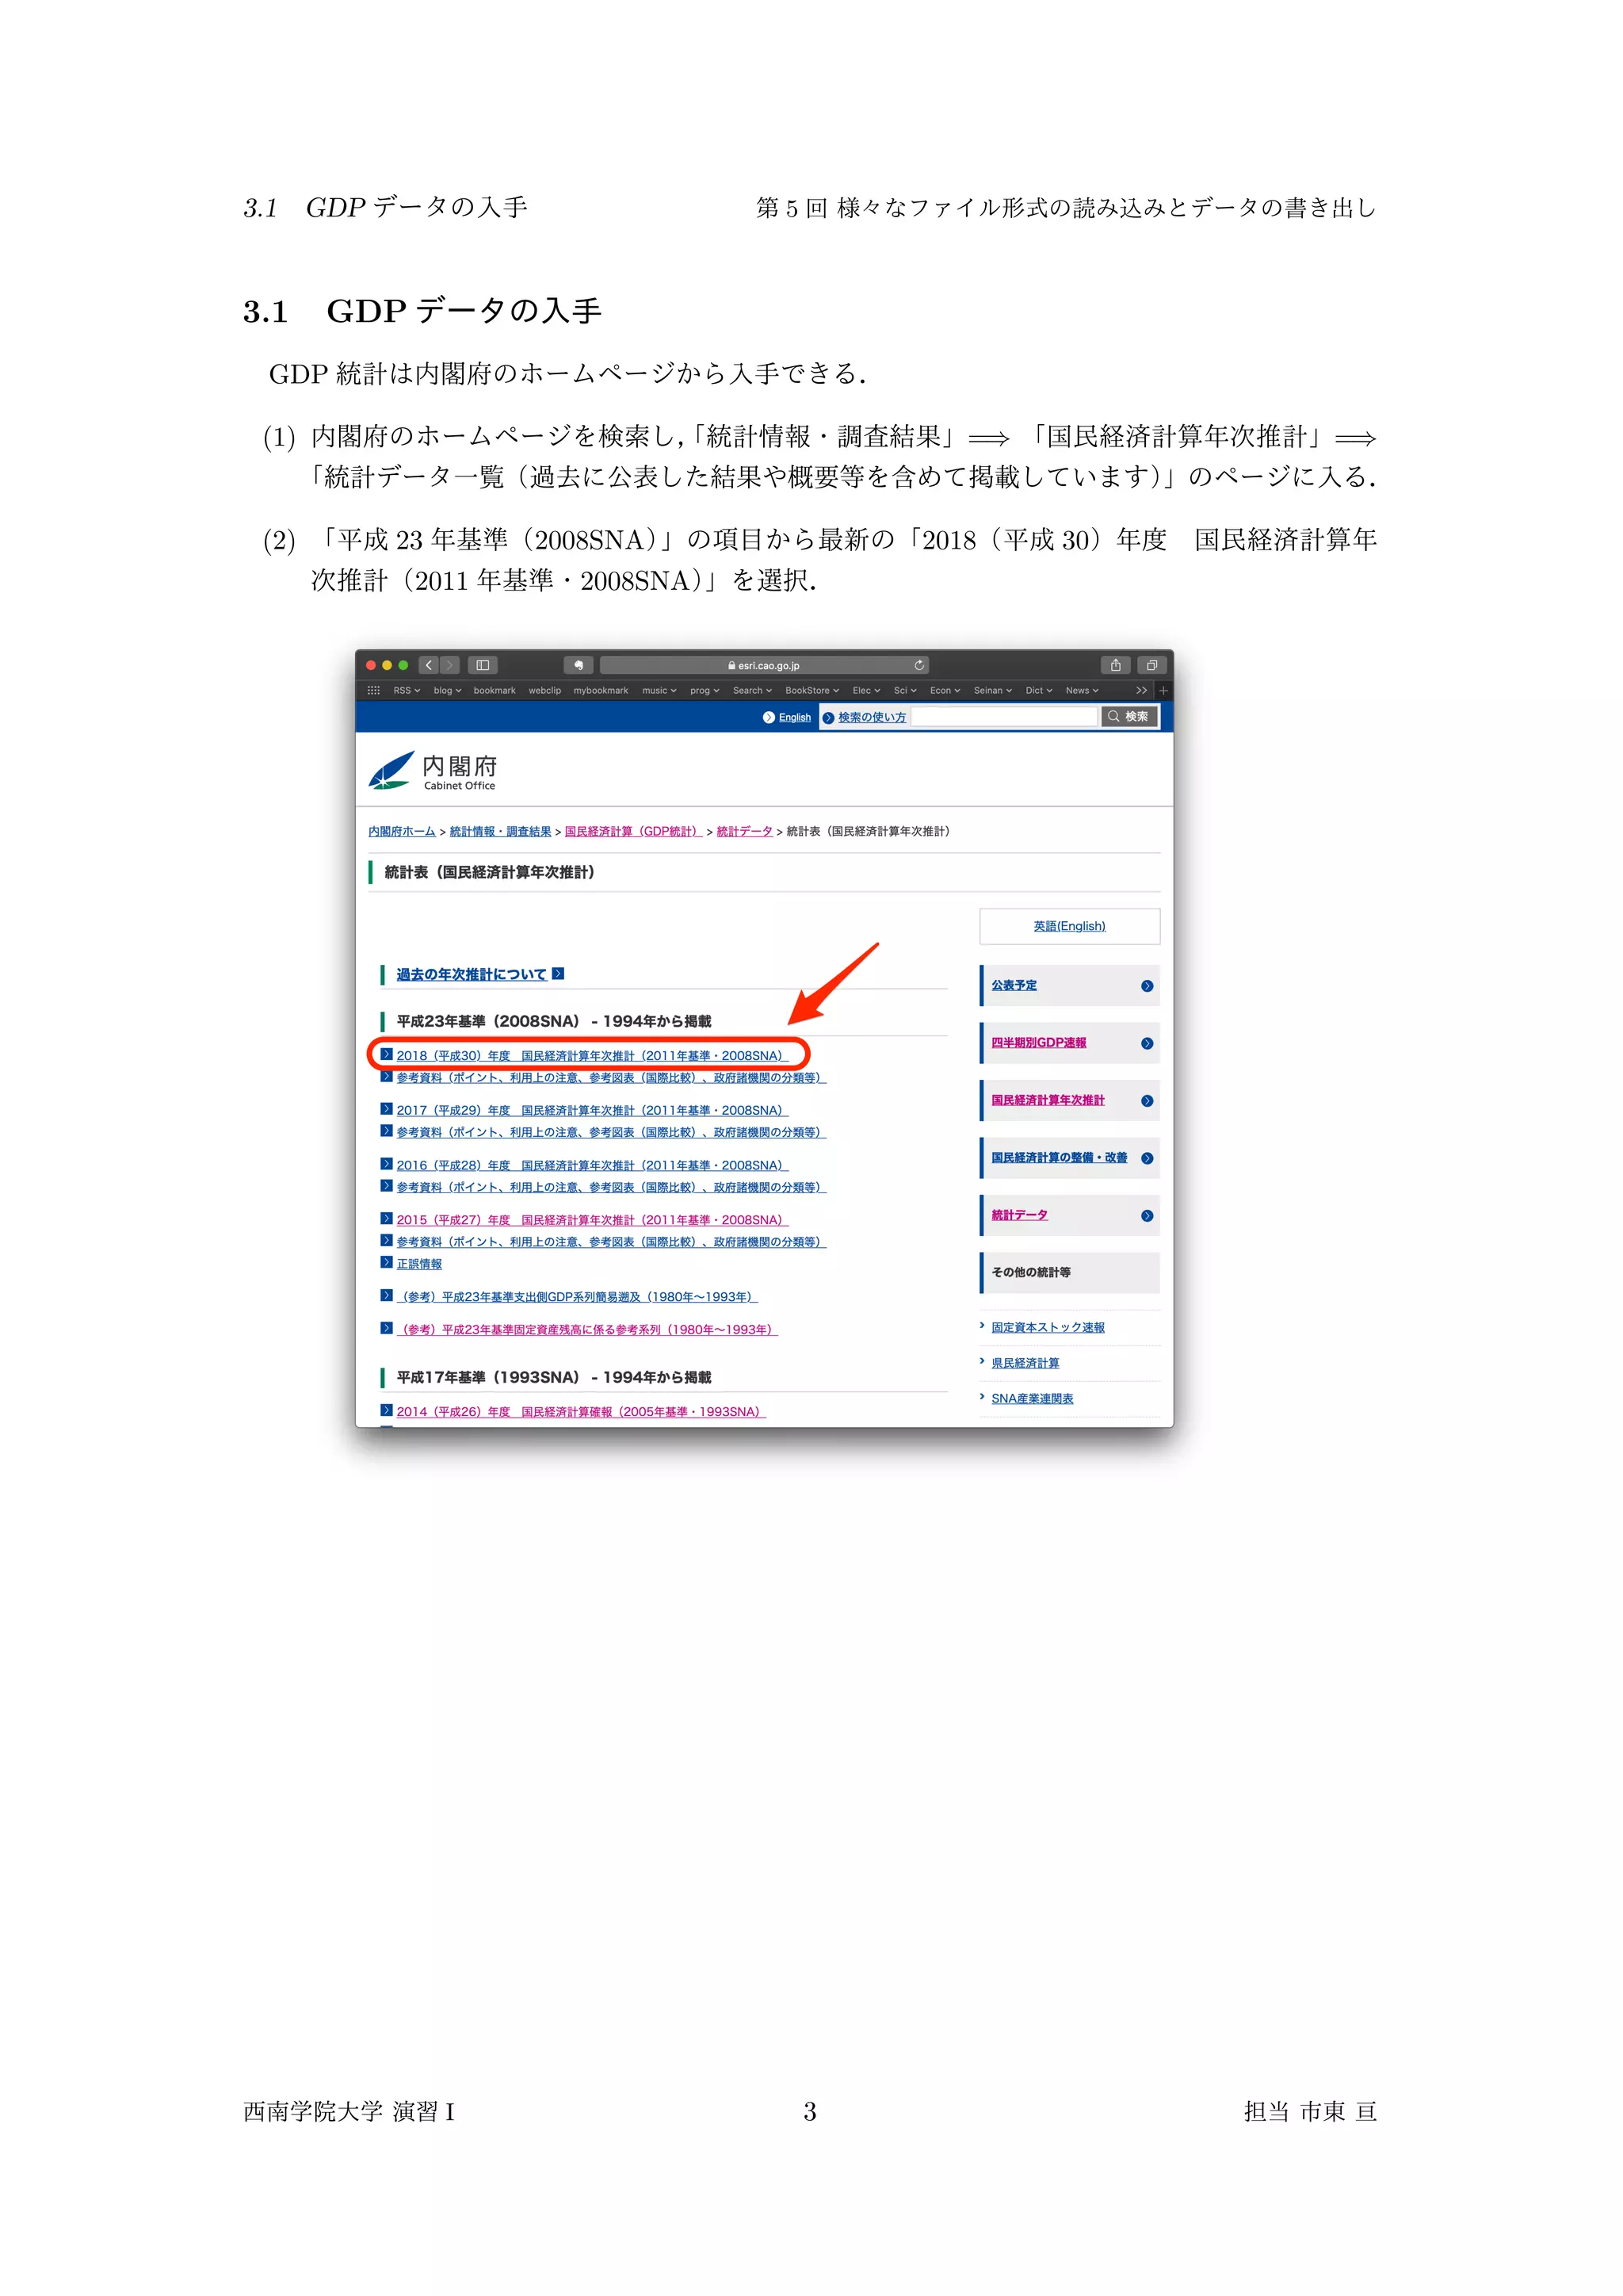The height and width of the screenshot is (2296, 1623).
Task: Open the Share sheet icon
Action: point(1115,665)
